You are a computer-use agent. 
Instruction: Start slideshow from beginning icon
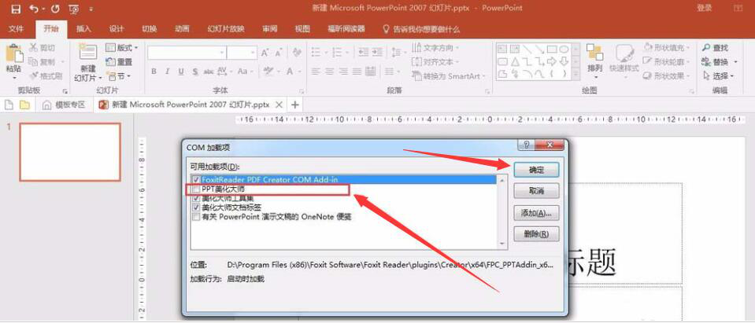tap(74, 9)
